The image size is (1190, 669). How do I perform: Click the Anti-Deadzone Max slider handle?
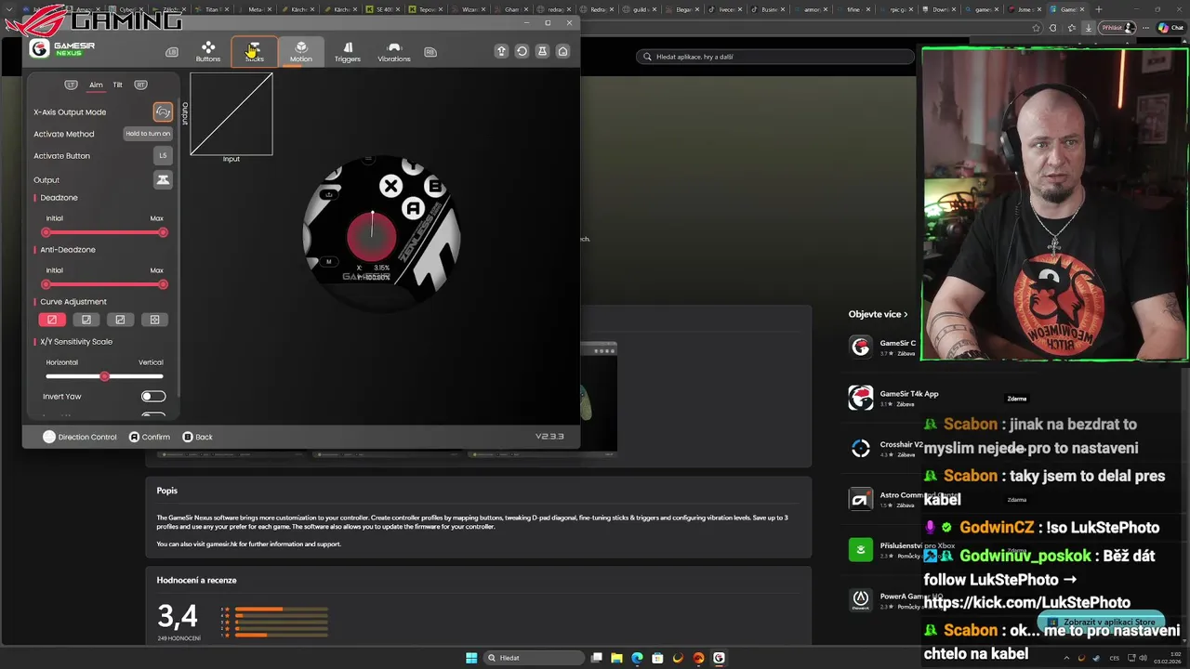pyautogui.click(x=163, y=284)
